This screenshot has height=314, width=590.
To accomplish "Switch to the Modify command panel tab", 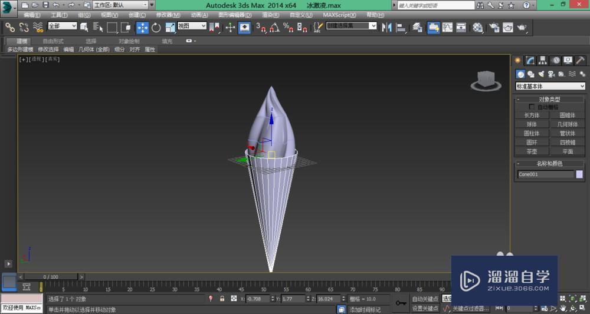I will pos(530,61).
